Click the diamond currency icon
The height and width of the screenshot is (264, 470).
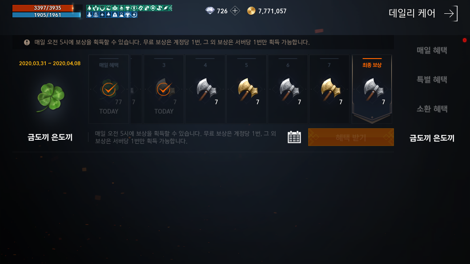210,11
